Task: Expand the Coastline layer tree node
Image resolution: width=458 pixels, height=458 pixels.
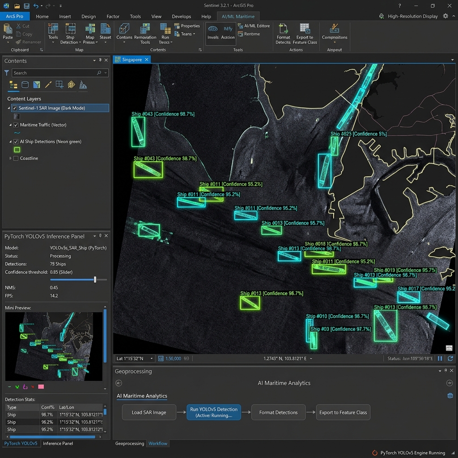Action: pos(10,158)
